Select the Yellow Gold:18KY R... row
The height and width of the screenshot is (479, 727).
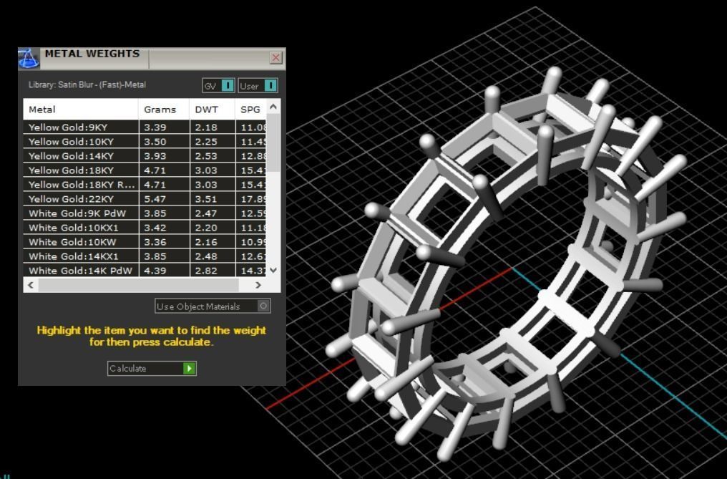click(x=145, y=185)
